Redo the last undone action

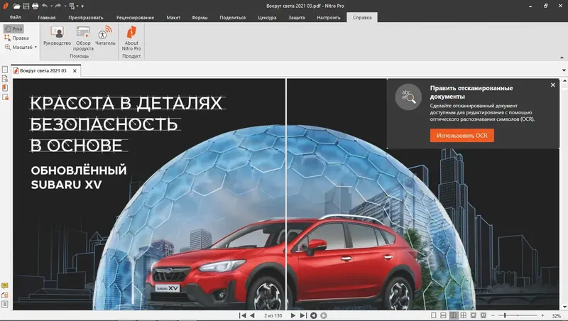pos(58,6)
